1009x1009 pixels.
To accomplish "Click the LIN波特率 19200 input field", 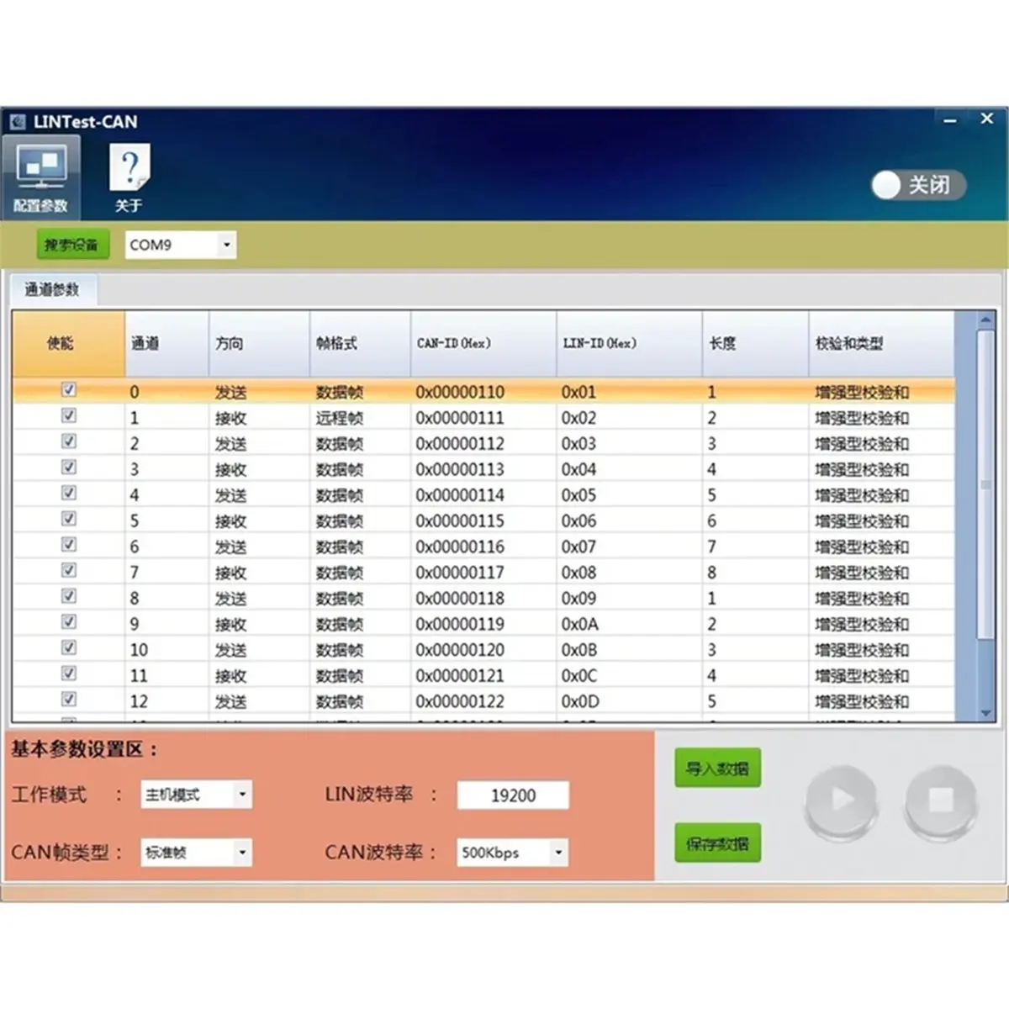I will [513, 795].
